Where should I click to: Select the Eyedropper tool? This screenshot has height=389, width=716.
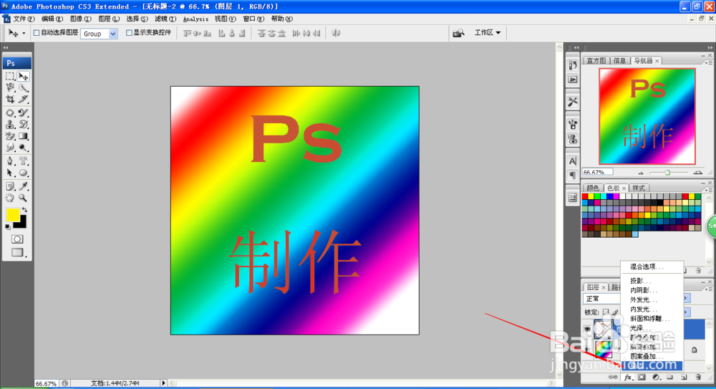pyautogui.click(x=24, y=186)
